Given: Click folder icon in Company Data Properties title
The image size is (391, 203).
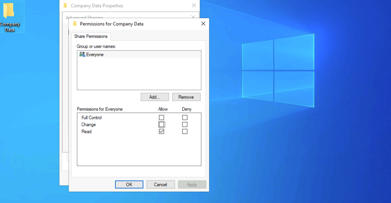Looking at the screenshot, I should pyautogui.click(x=65, y=6).
